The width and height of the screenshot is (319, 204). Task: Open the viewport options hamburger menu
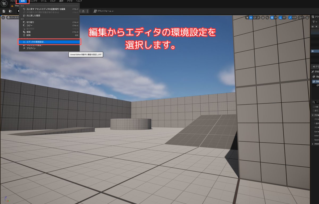[x=3, y=18]
